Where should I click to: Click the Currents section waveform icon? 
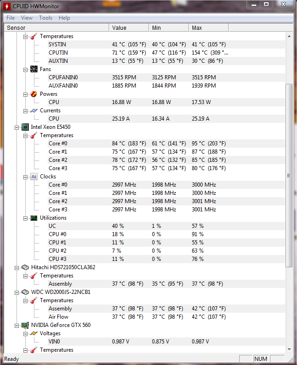(34, 111)
